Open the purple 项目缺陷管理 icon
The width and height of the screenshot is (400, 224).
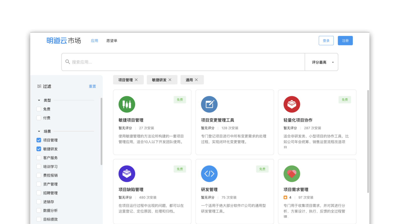point(127,174)
